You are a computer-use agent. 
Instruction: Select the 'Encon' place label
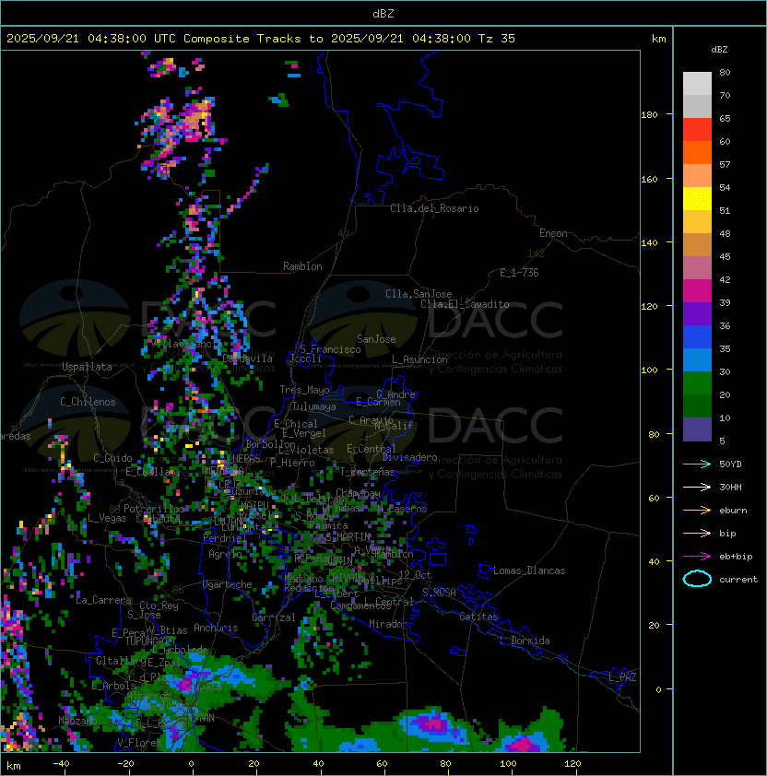click(x=553, y=233)
